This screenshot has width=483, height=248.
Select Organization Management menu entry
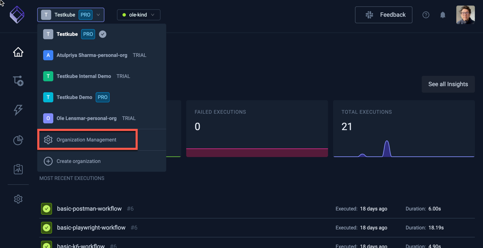[87, 140]
